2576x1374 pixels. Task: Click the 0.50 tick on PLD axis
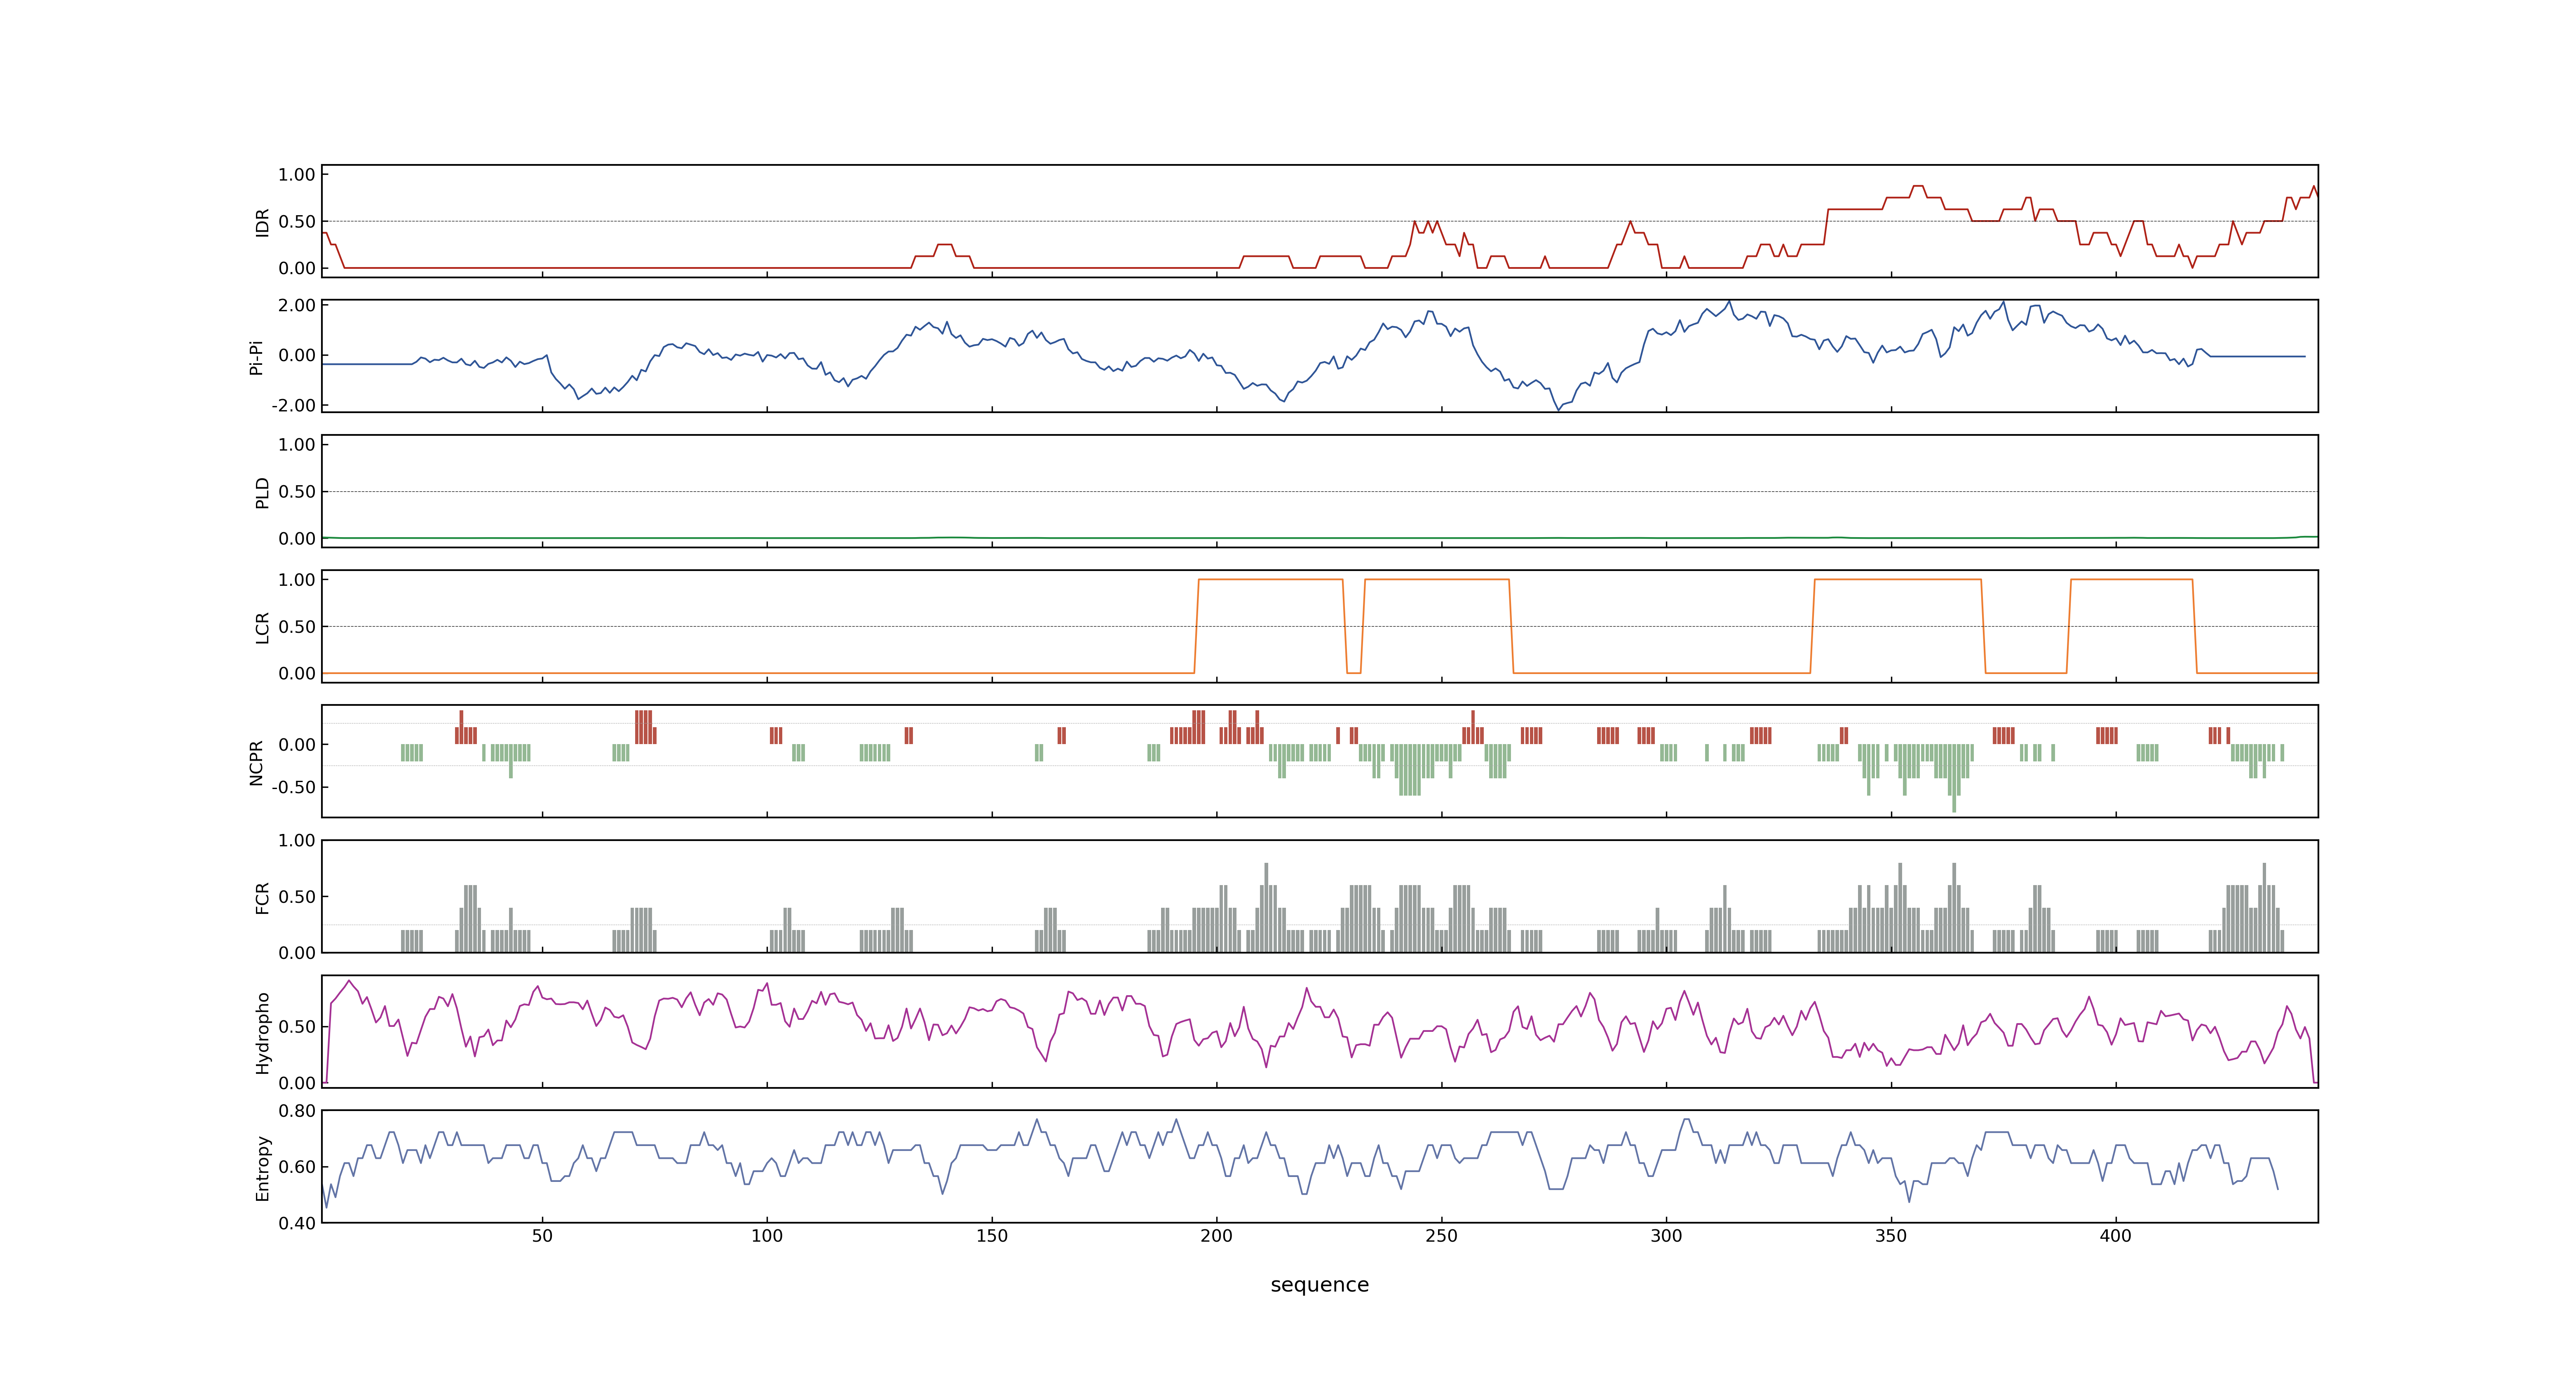point(297,492)
